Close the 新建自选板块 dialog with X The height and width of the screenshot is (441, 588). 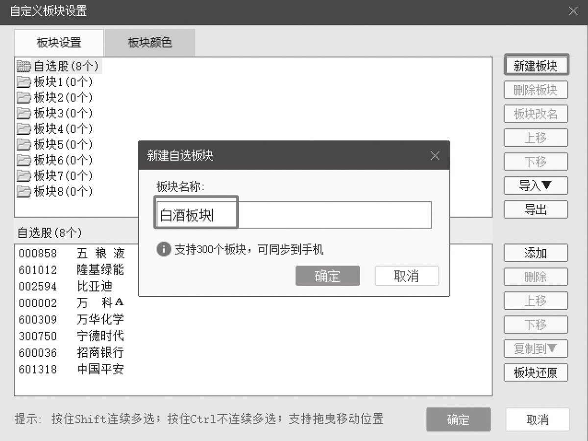point(435,156)
